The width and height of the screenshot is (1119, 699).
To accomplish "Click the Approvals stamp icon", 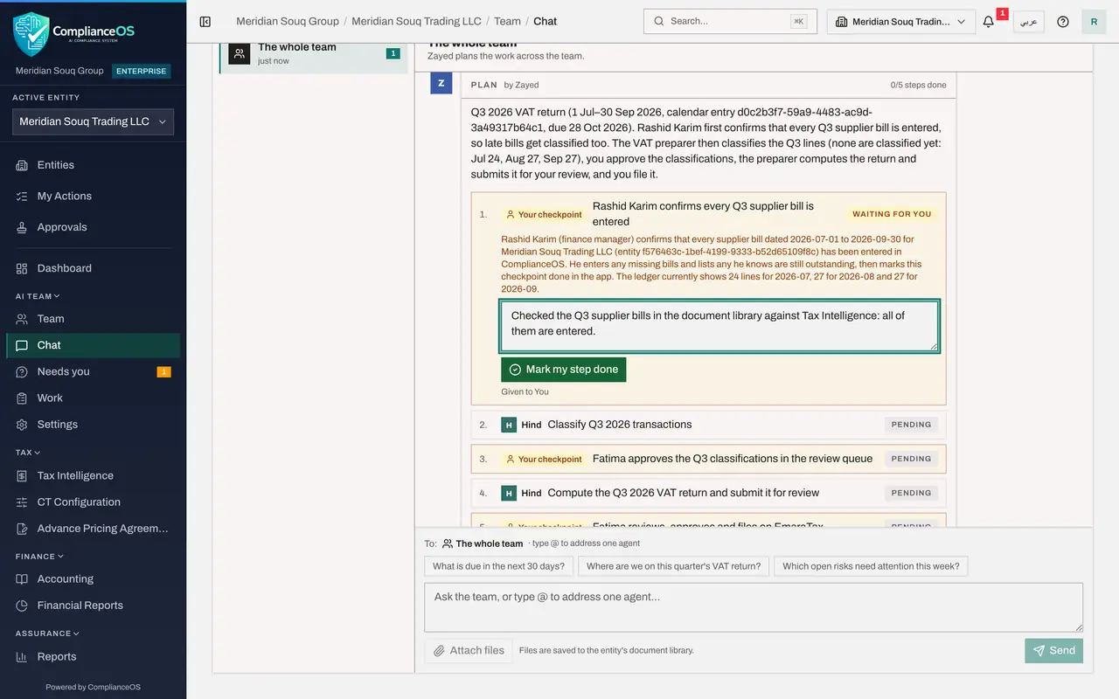I will (x=22, y=227).
